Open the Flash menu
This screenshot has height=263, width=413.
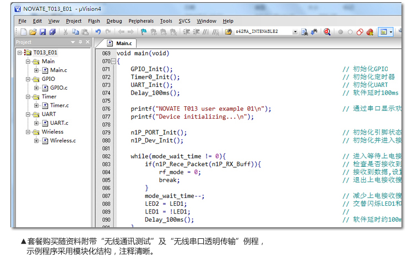pyautogui.click(x=94, y=21)
